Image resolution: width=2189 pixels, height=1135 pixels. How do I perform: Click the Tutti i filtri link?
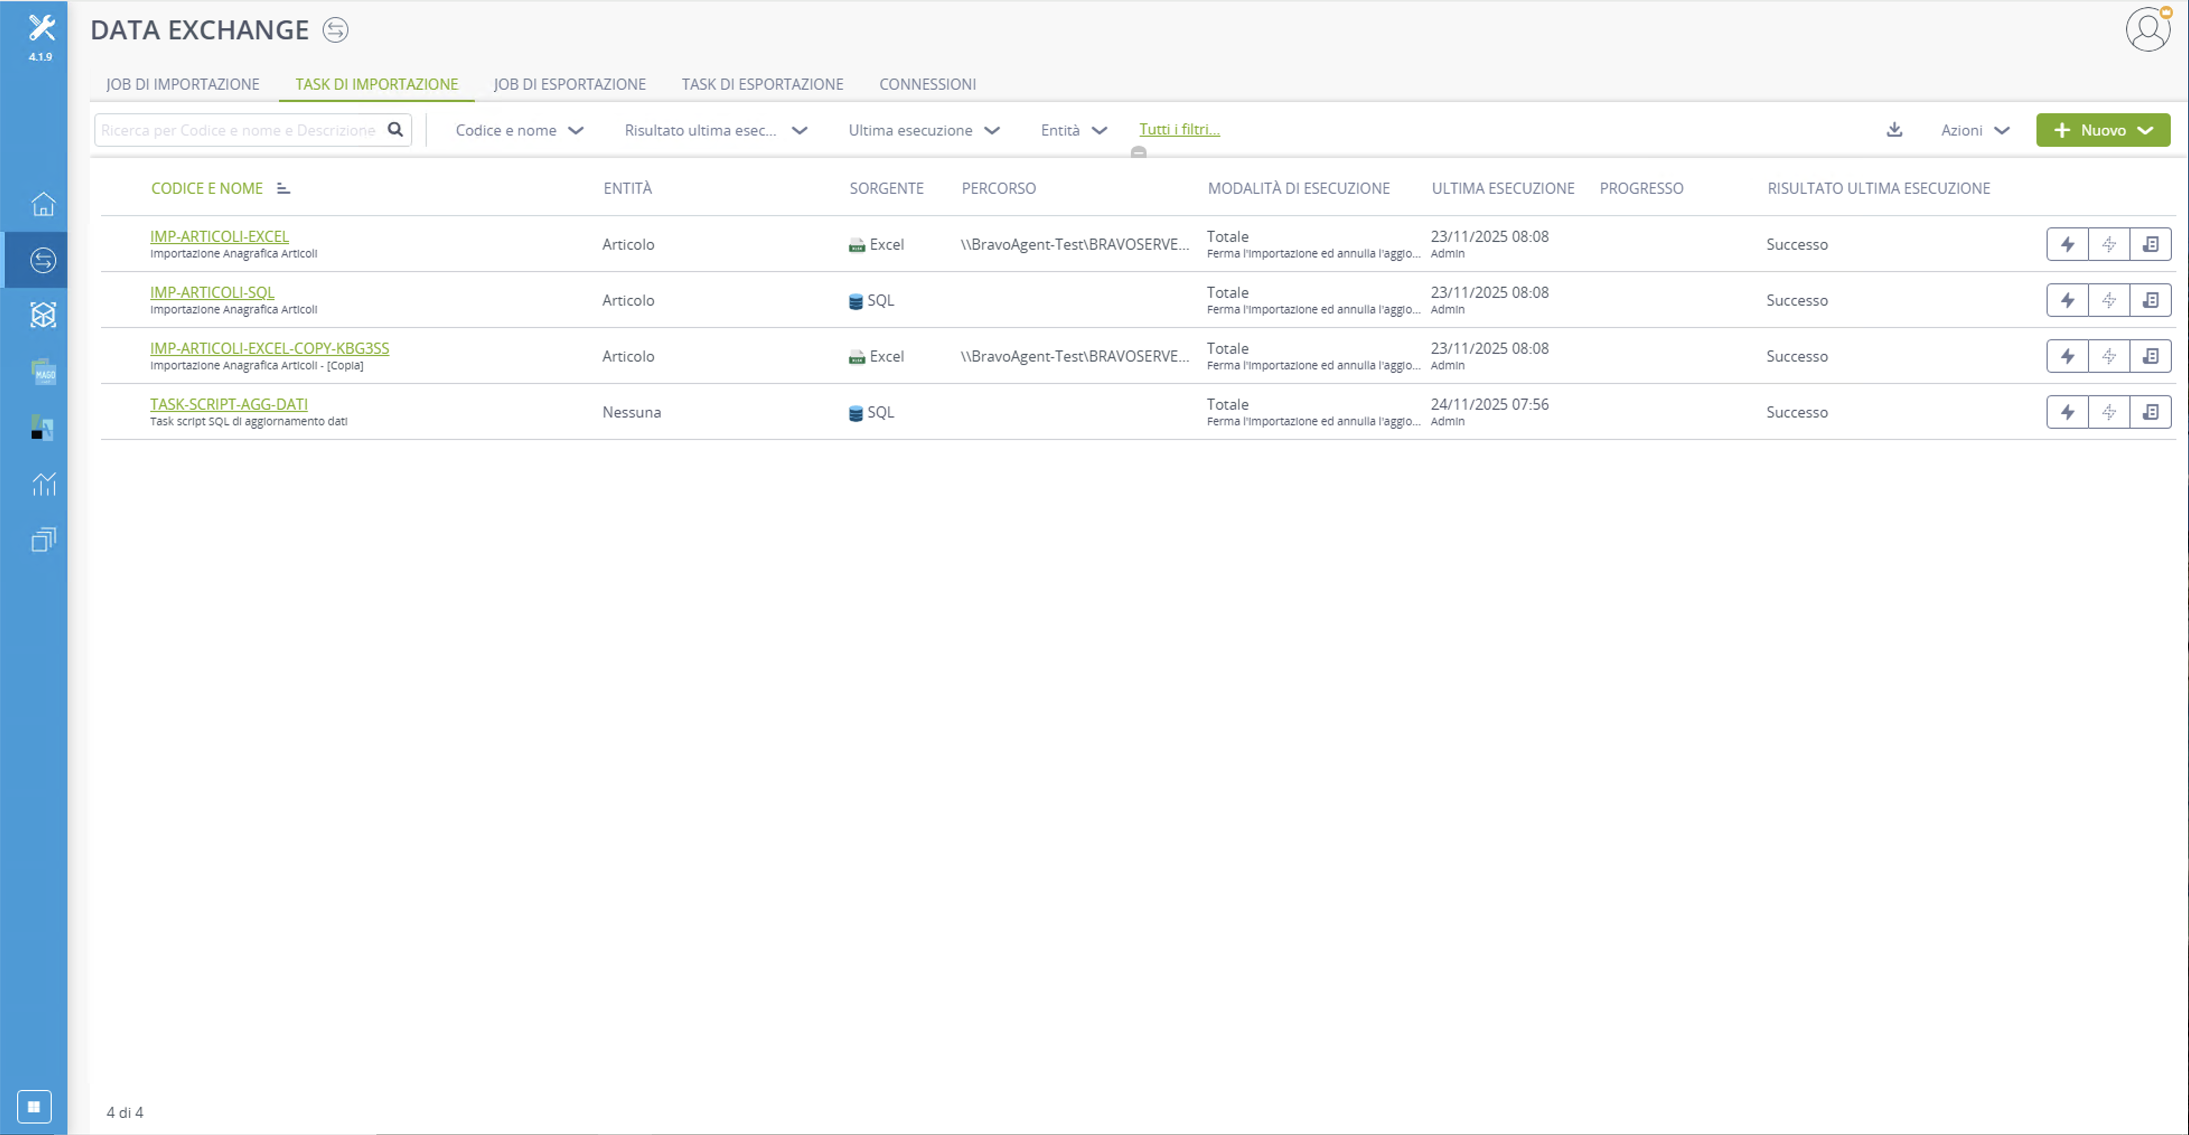1180,129
